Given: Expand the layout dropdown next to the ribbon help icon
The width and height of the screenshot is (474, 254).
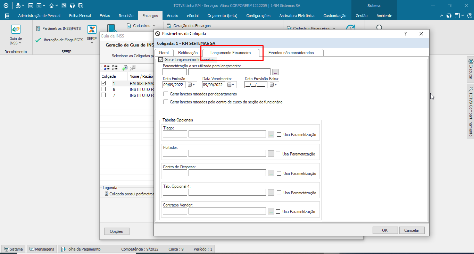Looking at the screenshot, I should point(462,16).
